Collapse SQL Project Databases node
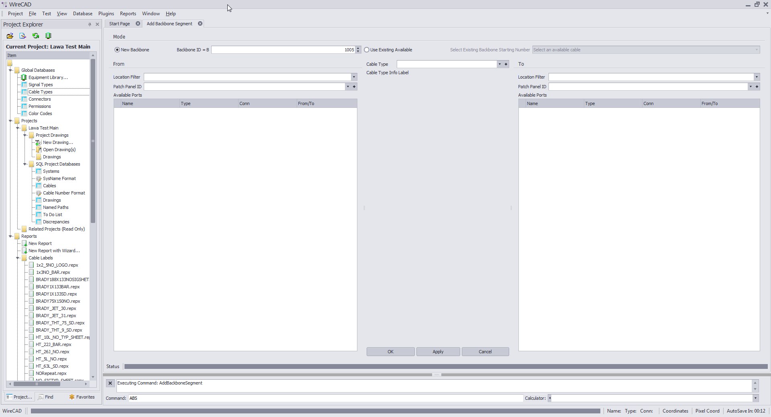The image size is (771, 417). point(25,164)
